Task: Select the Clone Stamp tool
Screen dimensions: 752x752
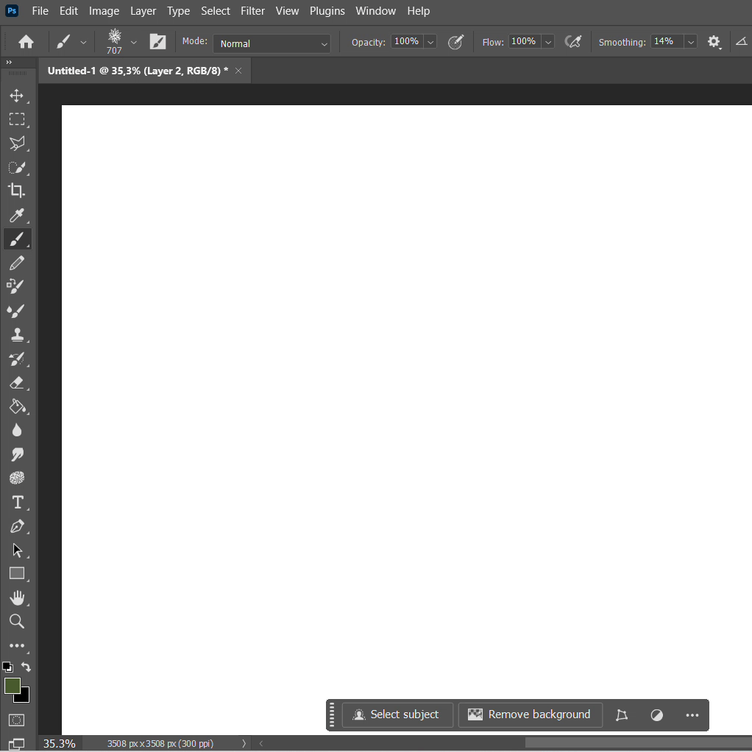Action: pos(18,335)
